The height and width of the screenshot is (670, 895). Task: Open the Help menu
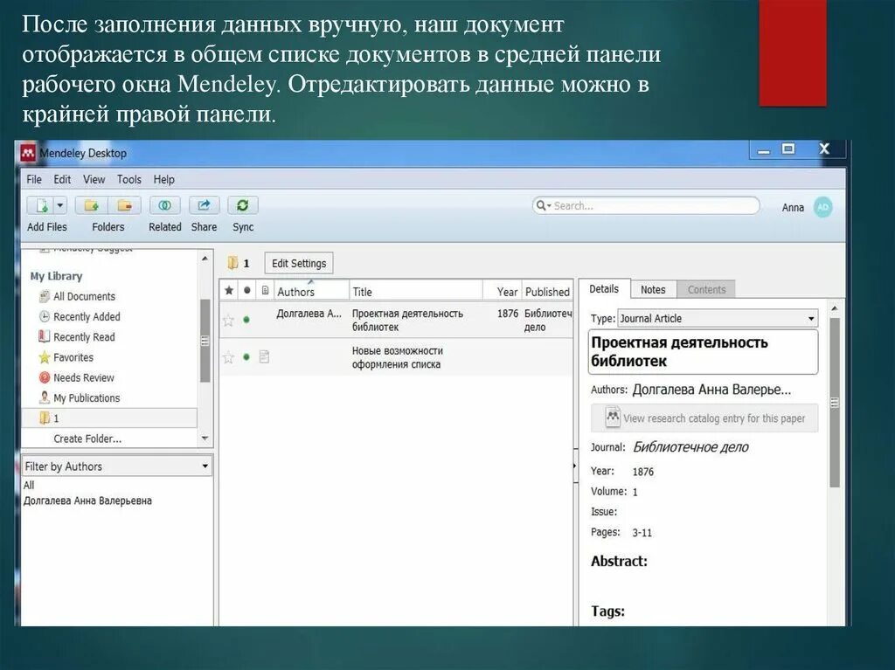[163, 179]
